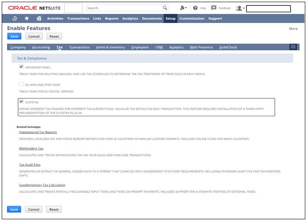Screen dimensions: 307x221
Task: Open the Lists menu
Action: 97,18
